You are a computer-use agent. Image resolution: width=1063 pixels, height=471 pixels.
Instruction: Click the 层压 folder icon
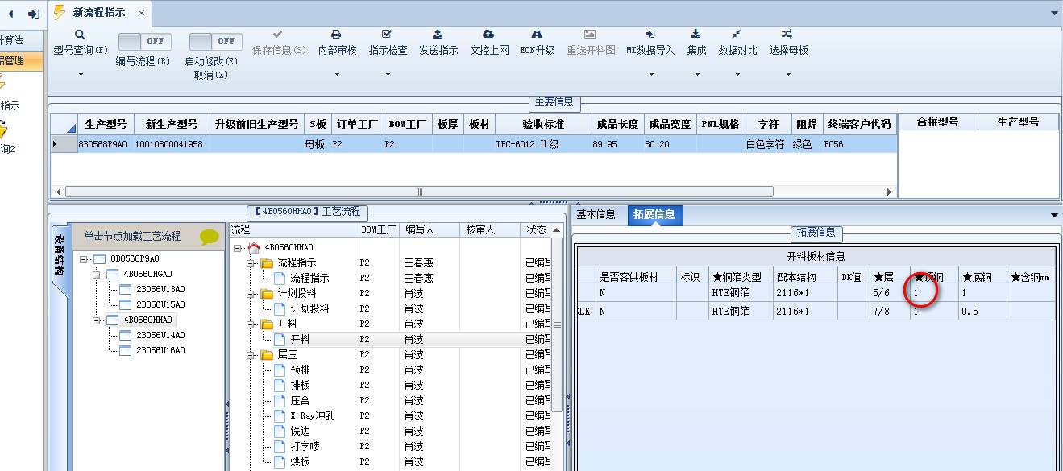[x=267, y=354]
